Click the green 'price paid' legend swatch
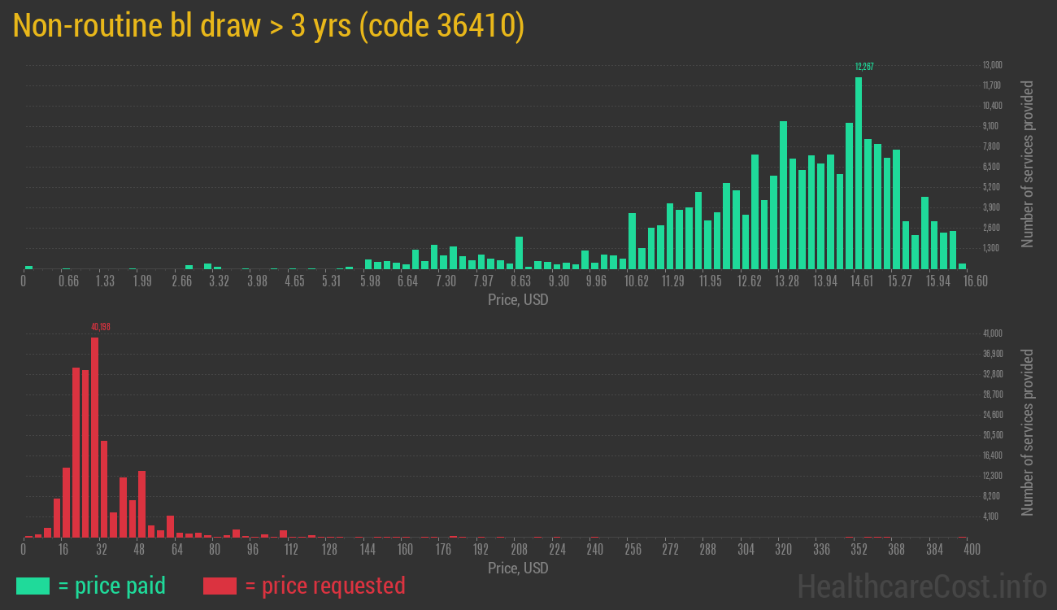Screen dimensions: 1057x610 32,586
